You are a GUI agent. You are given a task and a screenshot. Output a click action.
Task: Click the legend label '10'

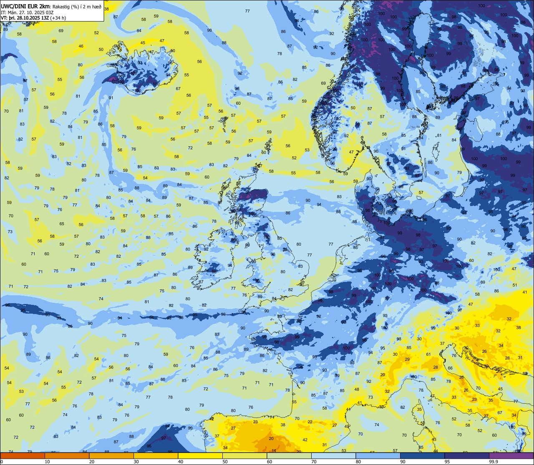[x=47, y=462]
